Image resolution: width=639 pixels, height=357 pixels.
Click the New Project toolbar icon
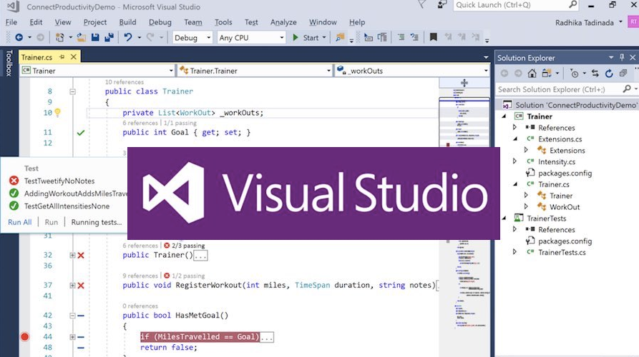(x=59, y=37)
